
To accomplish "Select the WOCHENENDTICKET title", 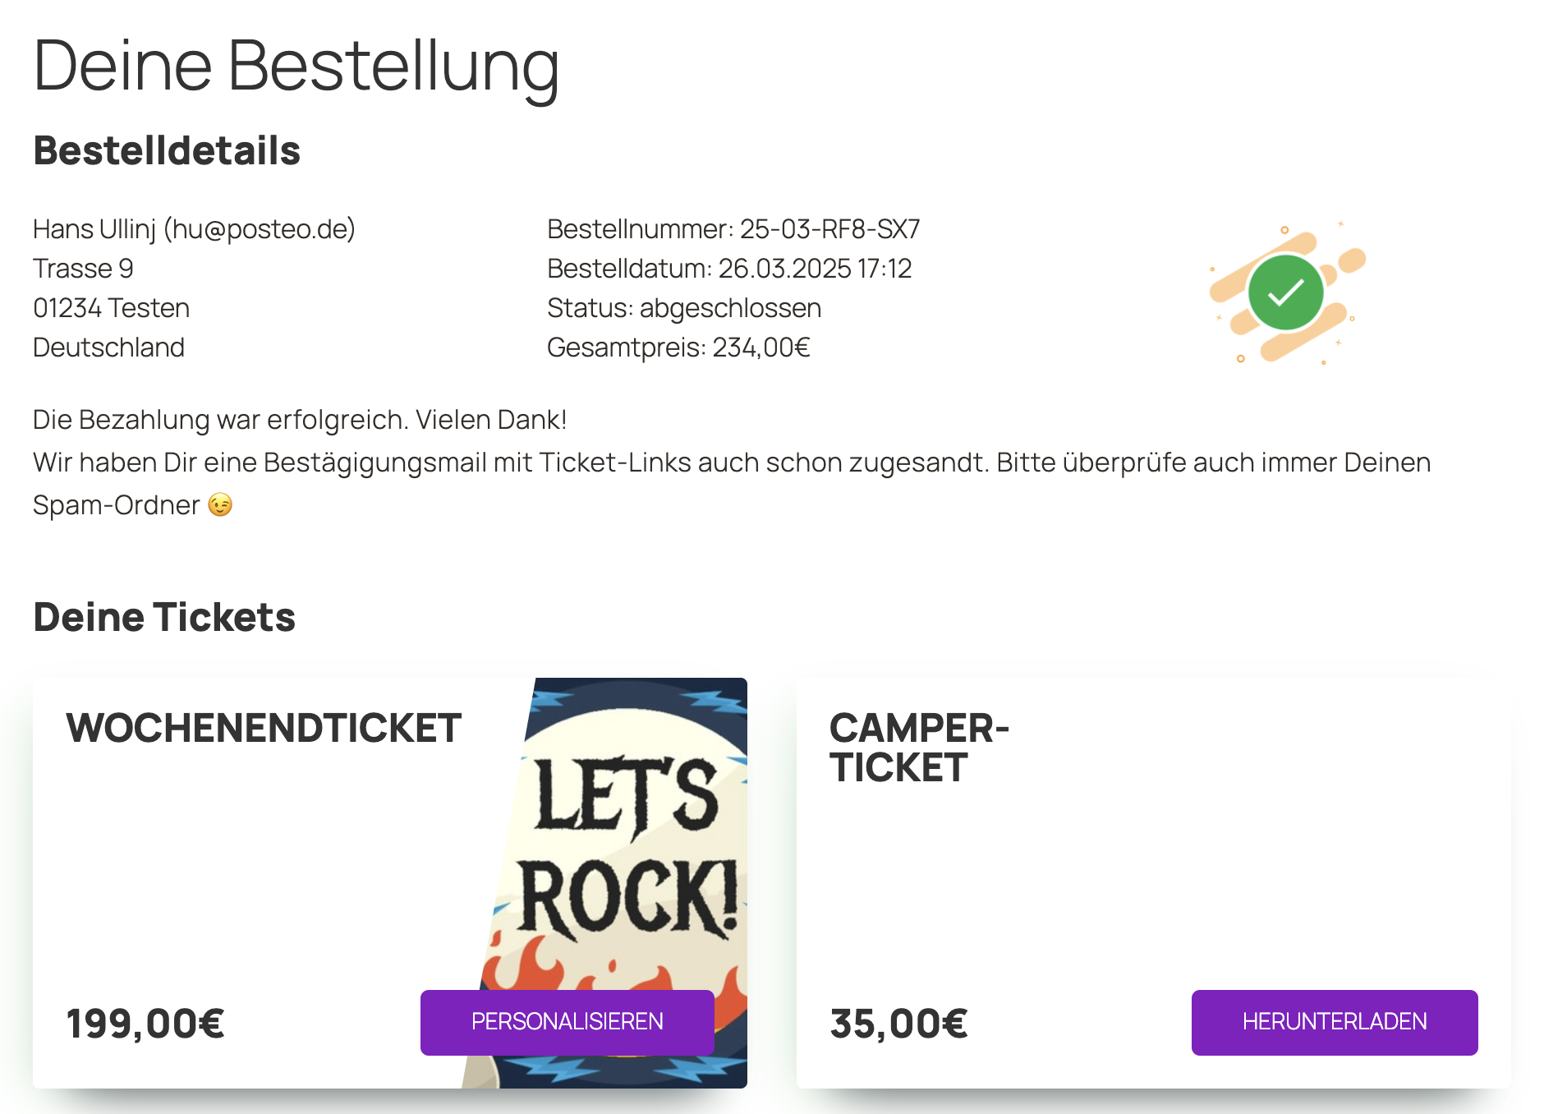I will [x=264, y=728].
